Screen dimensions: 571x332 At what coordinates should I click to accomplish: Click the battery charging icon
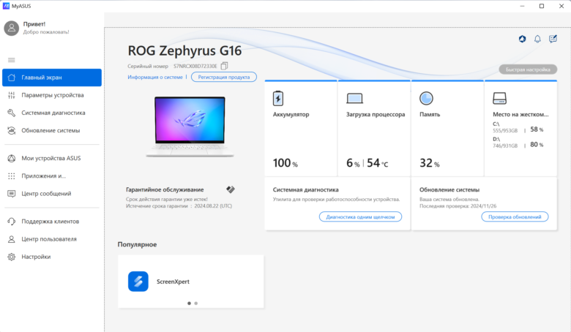pos(278,98)
